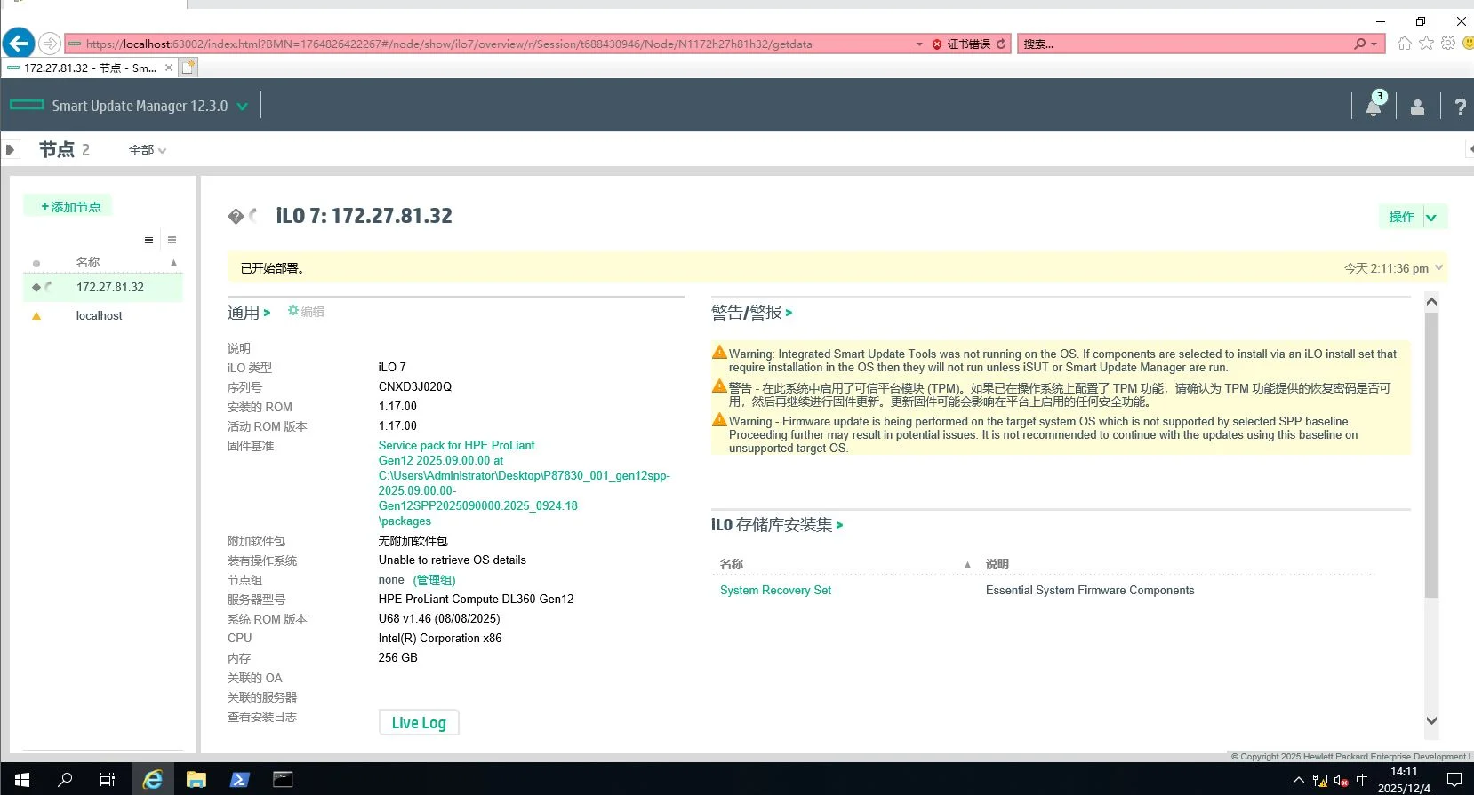Click the smiley feedback icon in browser
The width and height of the screenshot is (1474, 795).
(1469, 44)
